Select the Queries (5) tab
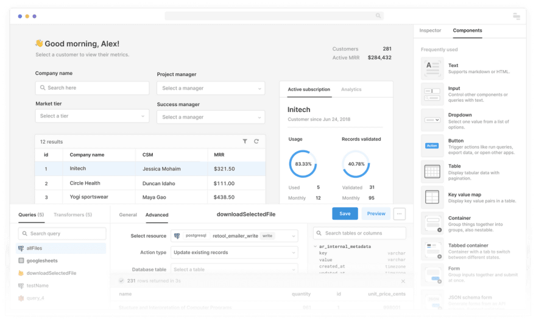Viewport: 536px width, 321px height. (31, 214)
